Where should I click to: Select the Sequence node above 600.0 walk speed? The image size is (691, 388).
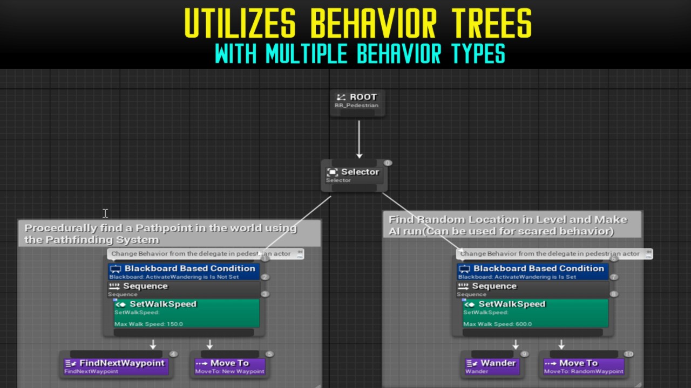[x=532, y=289]
